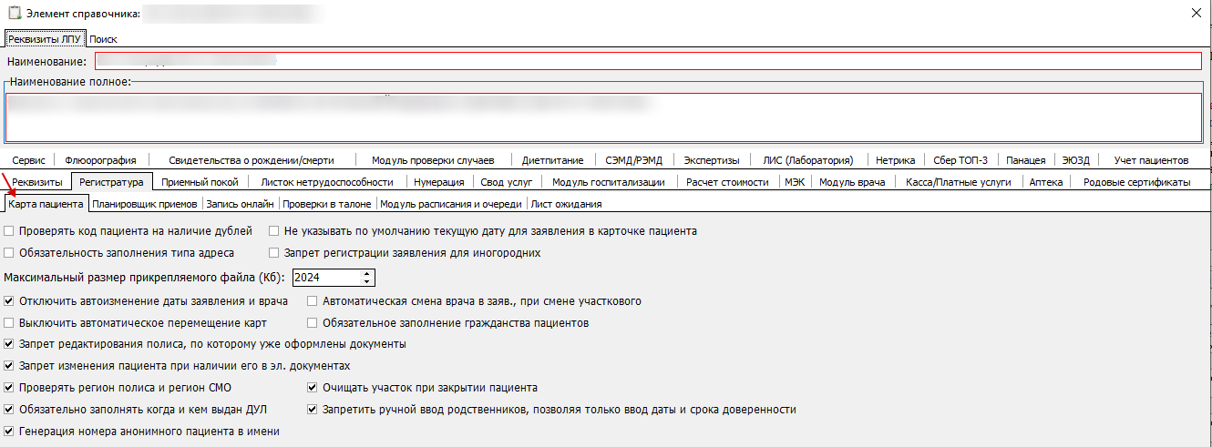
Task: Select the Карта пациента subtab
Action: [46, 204]
